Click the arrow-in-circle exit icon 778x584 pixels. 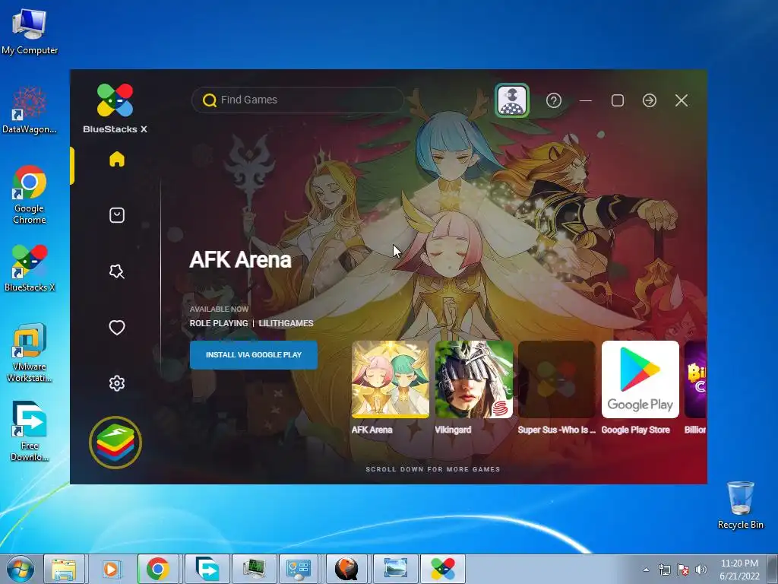[650, 101]
